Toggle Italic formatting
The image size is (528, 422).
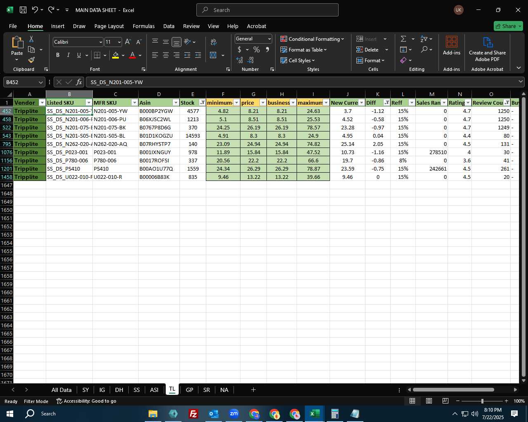pos(68,55)
